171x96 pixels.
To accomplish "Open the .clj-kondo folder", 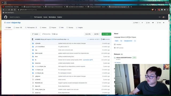I will [38, 43].
